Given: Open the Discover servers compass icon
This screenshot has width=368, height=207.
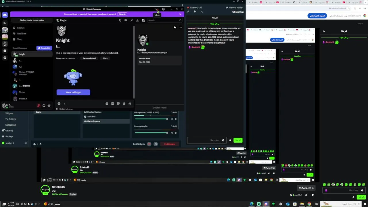Looking at the screenshot, I should tap(5, 58).
